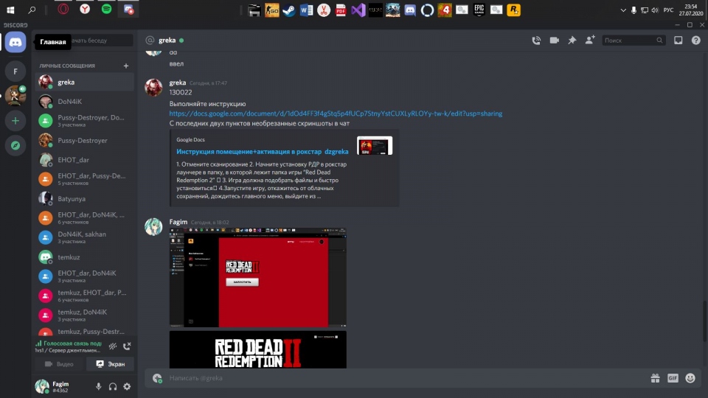Open DoN4iK, sakhan group chat
Viewport: 708px width, 398px height.
(85, 237)
